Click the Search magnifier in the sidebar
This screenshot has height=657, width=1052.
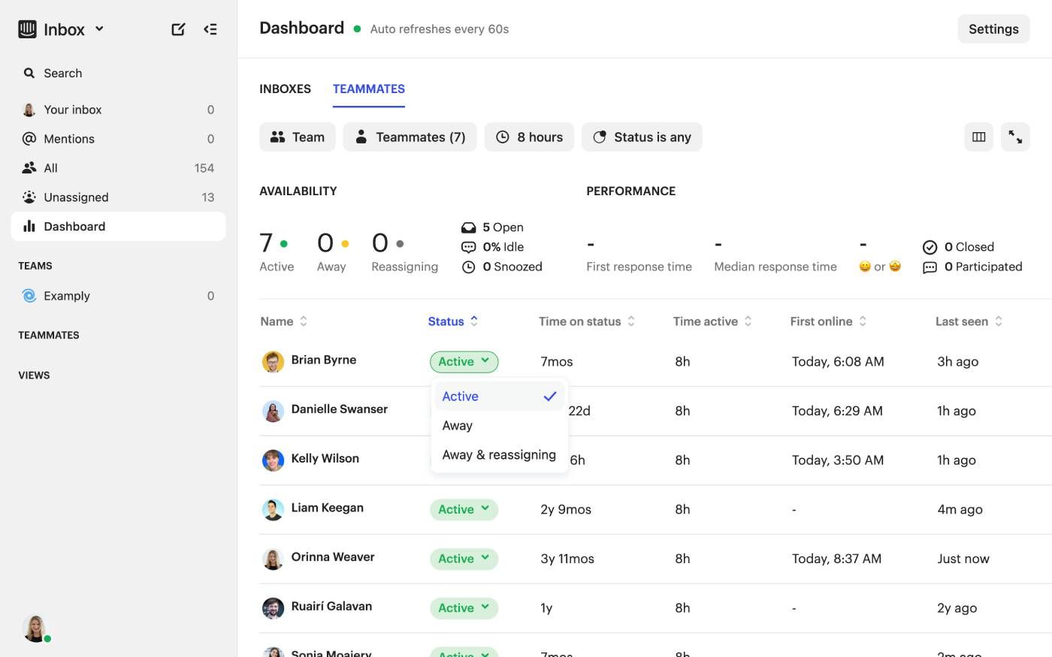[x=30, y=73]
